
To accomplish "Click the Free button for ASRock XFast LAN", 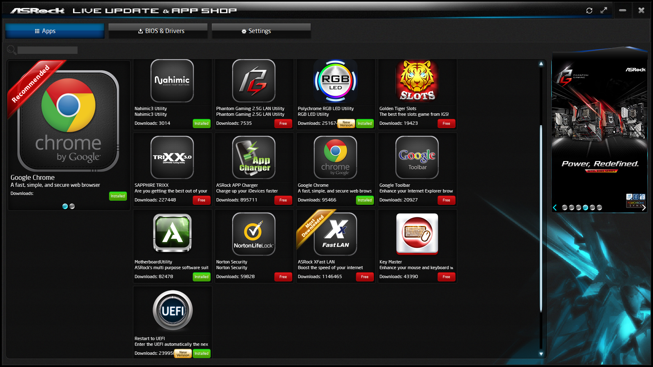I will tap(365, 277).
